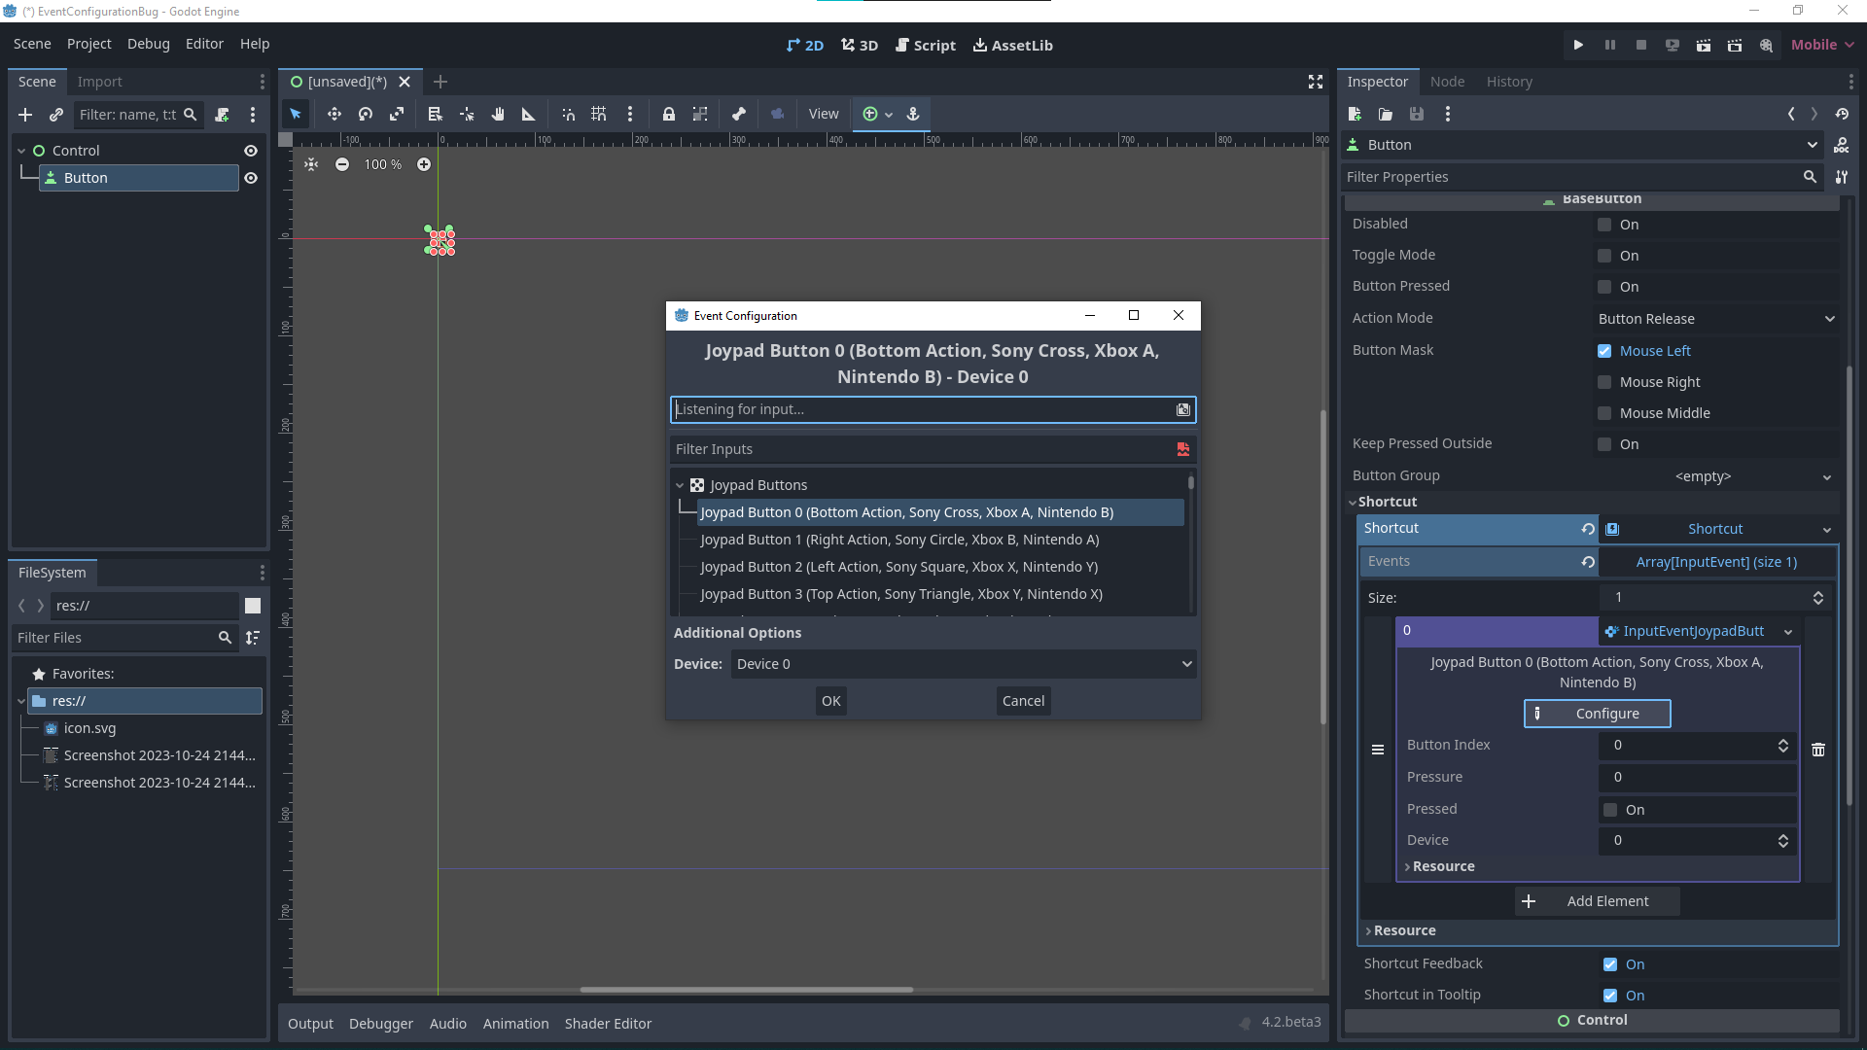Open the Debug menu
Viewport: 1867px width, 1050px height.
click(148, 44)
